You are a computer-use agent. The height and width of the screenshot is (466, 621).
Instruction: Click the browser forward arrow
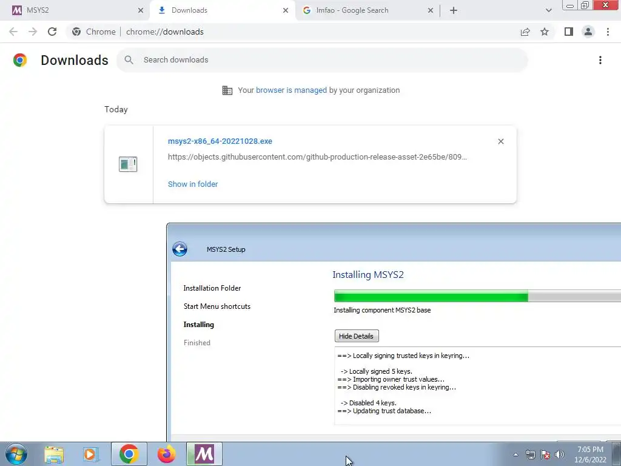[33, 32]
